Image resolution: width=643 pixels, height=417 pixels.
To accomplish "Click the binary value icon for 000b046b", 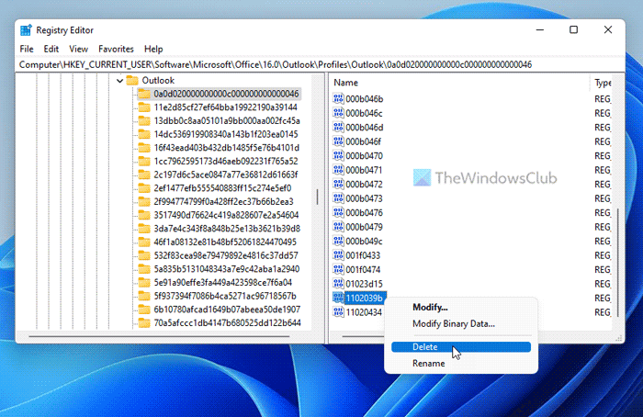I will click(x=338, y=98).
